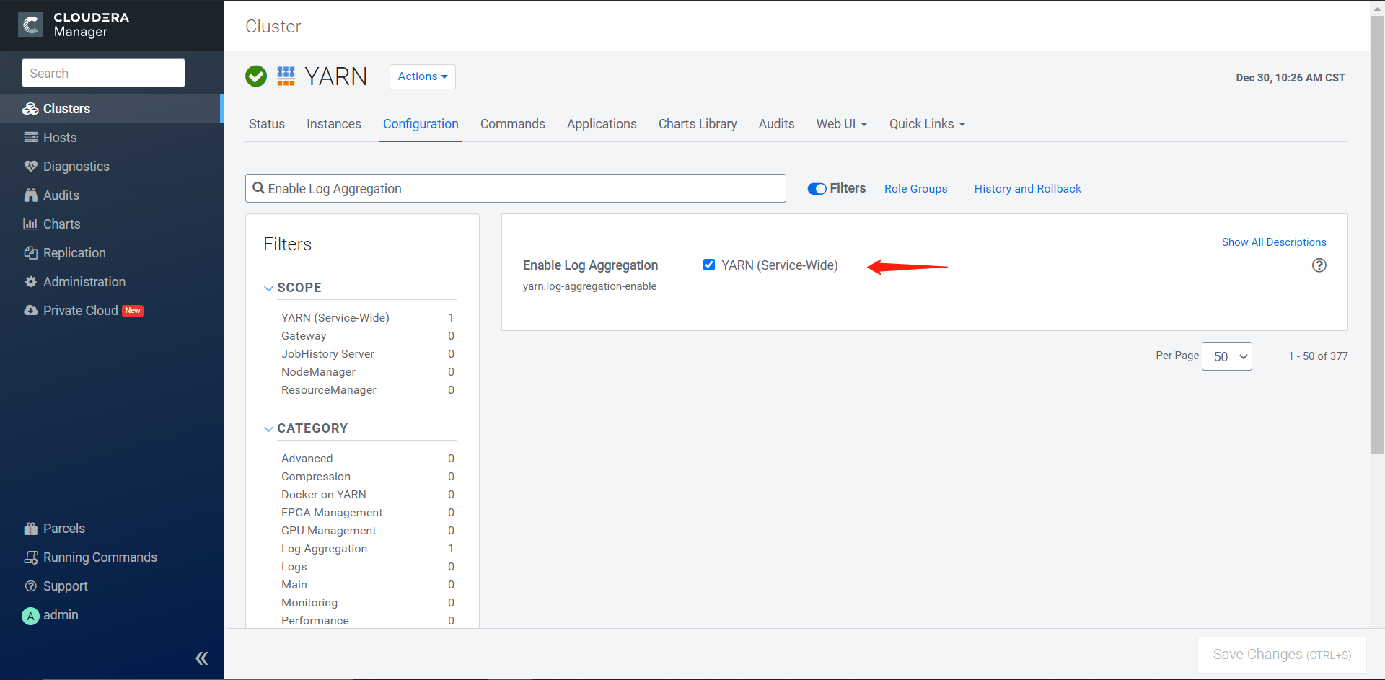Filter by Monitoring category
The height and width of the screenshot is (680, 1385).
[309, 603]
